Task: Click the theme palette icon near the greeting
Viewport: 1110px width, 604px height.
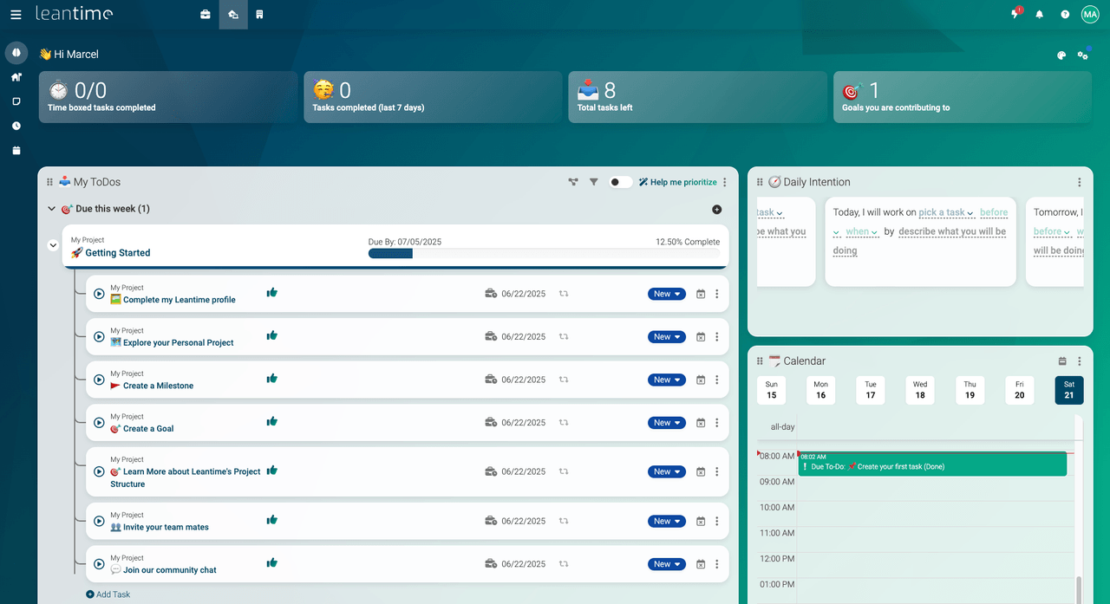Action: [1061, 55]
